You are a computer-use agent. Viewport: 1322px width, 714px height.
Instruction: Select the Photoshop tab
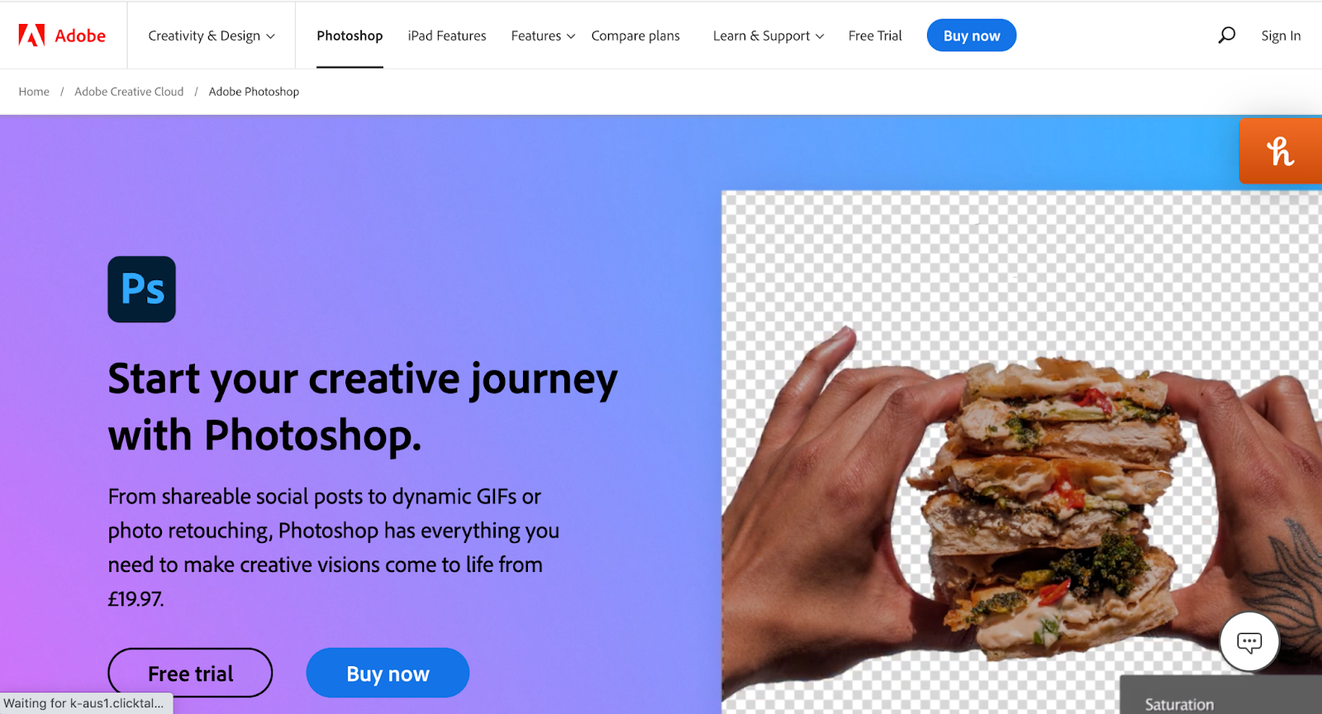350,36
